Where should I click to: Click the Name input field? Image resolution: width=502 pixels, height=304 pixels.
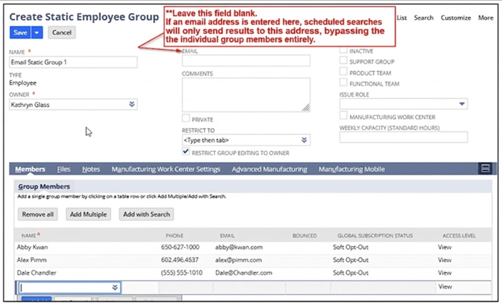click(x=73, y=62)
